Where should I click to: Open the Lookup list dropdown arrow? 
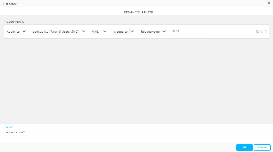point(84,32)
